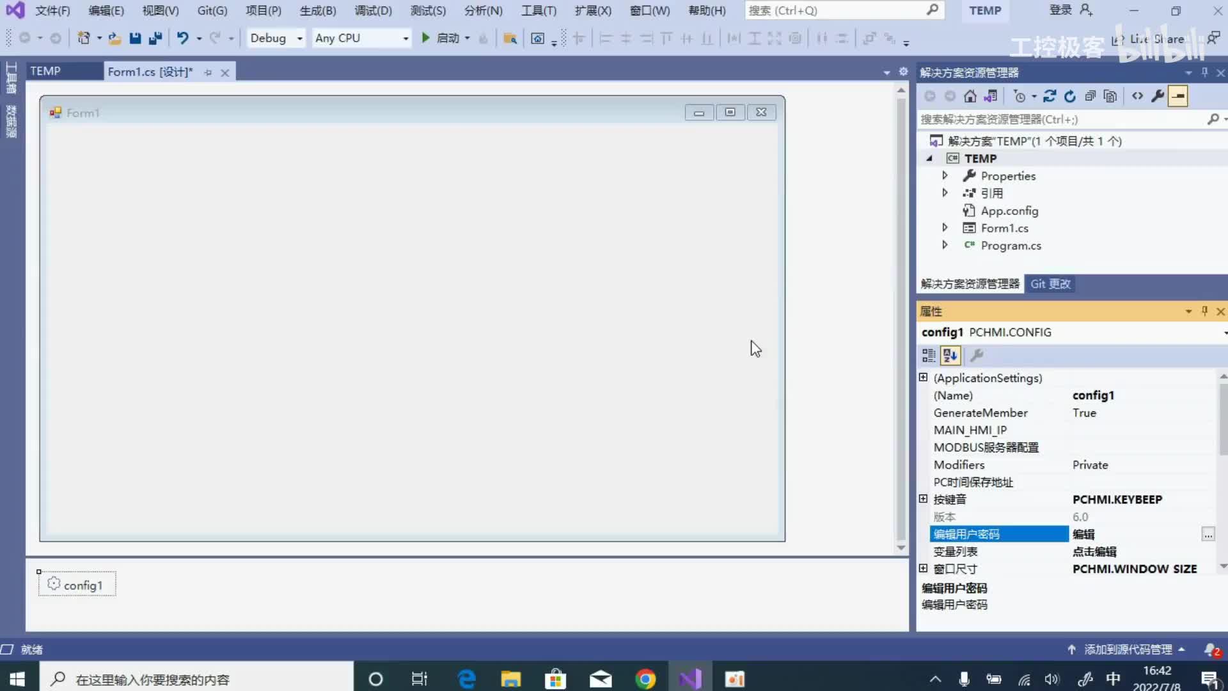The width and height of the screenshot is (1228, 691).
Task: Open the New Project dropdown arrow
Action: [99, 38]
